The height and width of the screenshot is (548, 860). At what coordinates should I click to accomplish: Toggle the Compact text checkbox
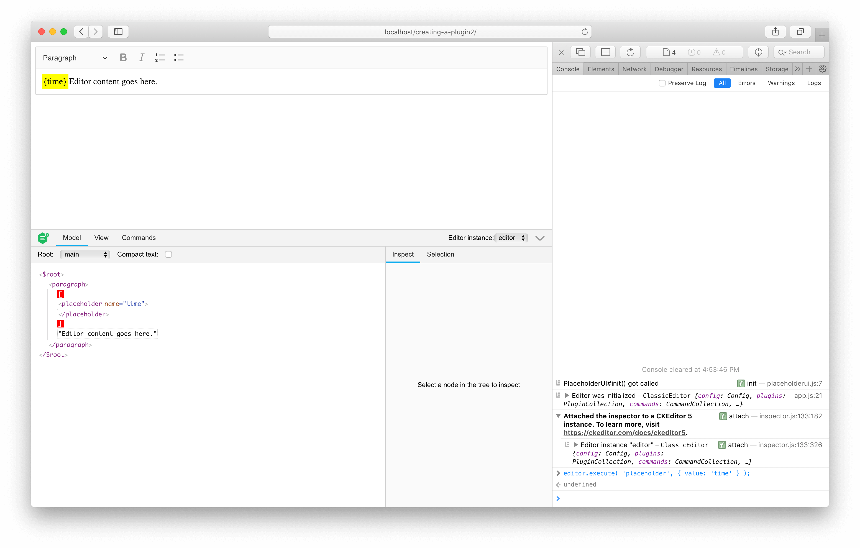169,254
